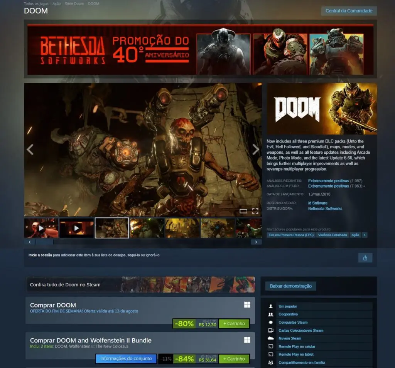
Task: Show next screenshot with right arrow
Action: (x=256, y=150)
